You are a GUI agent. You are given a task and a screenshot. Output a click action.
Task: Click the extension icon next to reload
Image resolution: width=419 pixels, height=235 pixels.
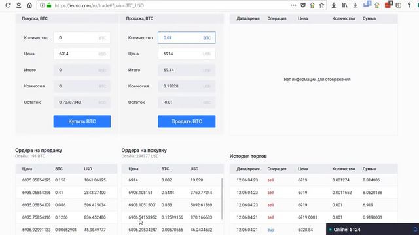click(19, 5)
